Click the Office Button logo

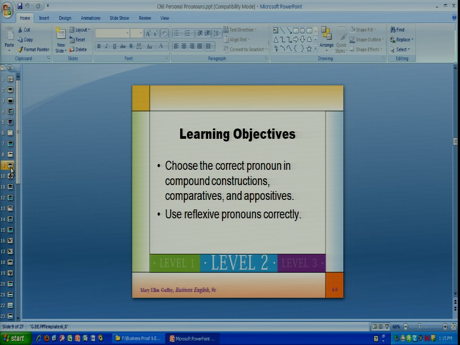[x=8, y=10]
